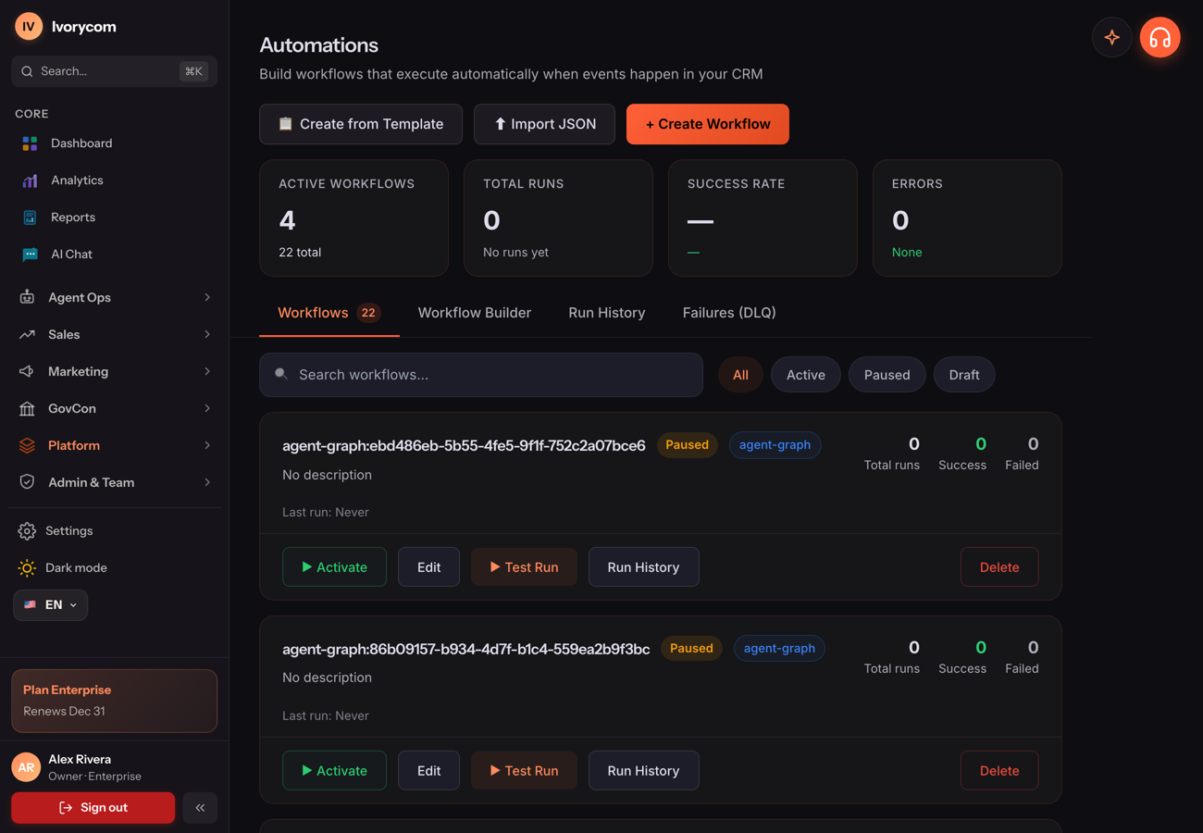Click the sidebar Search box
This screenshot has width=1203, height=833.
[115, 71]
